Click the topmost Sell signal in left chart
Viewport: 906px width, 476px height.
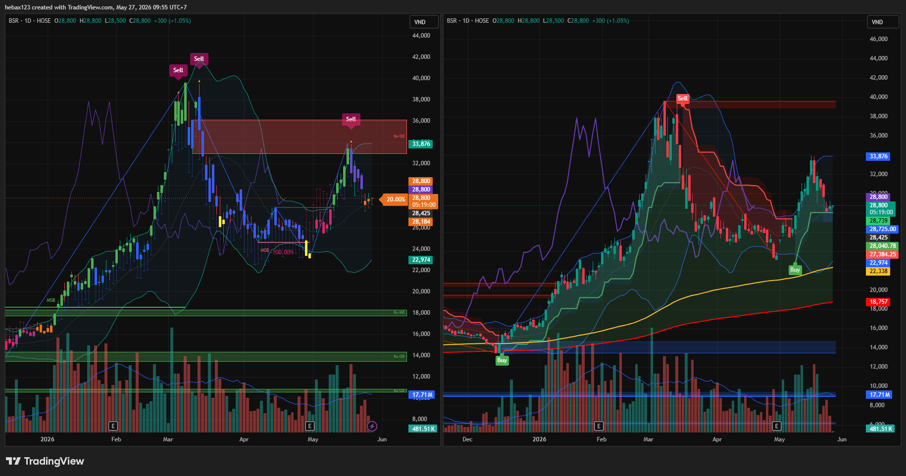(199, 59)
